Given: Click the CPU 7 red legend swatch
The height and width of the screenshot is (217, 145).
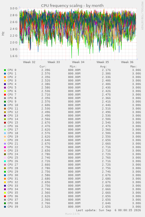Looking at the screenshot, I should point(5,95).
